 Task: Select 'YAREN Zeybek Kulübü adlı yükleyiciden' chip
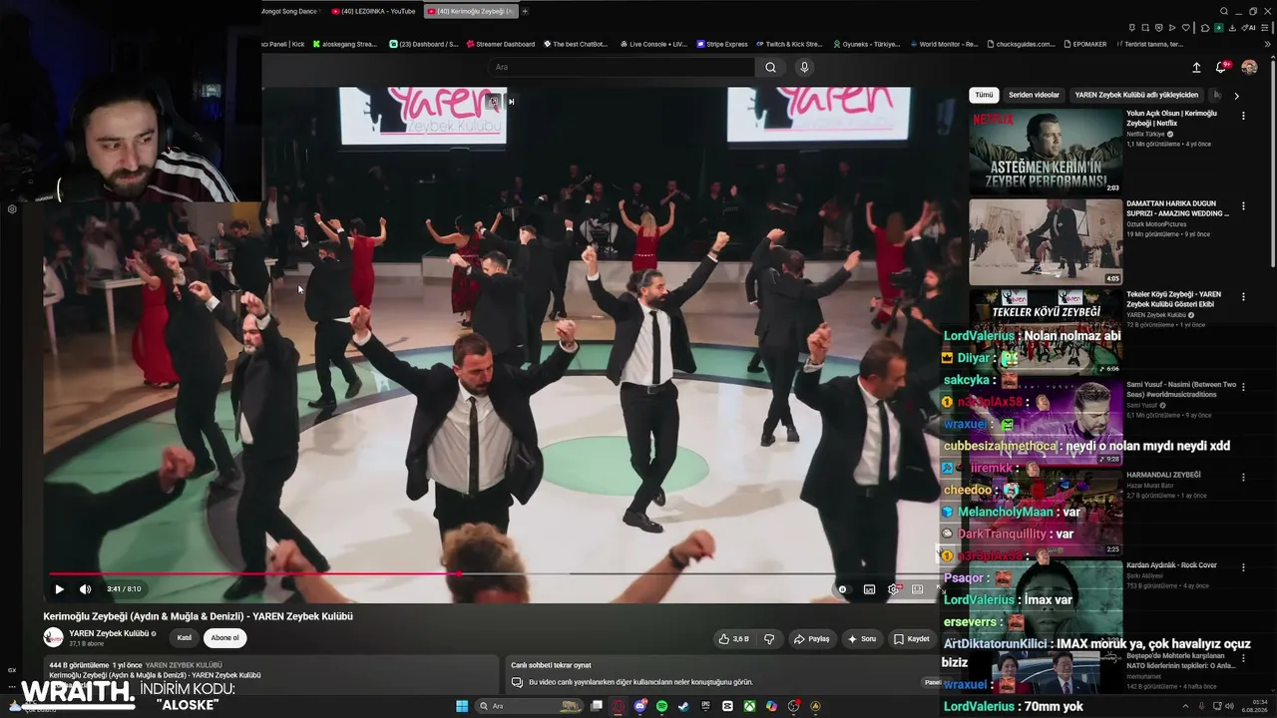[x=1136, y=95]
